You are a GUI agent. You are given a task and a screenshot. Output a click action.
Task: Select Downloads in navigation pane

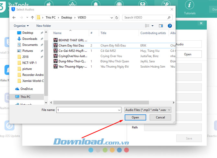click(x=30, y=39)
